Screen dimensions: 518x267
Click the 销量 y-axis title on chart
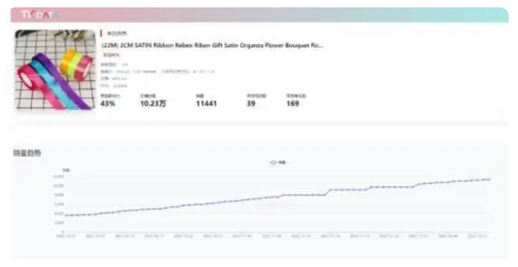tap(66, 169)
